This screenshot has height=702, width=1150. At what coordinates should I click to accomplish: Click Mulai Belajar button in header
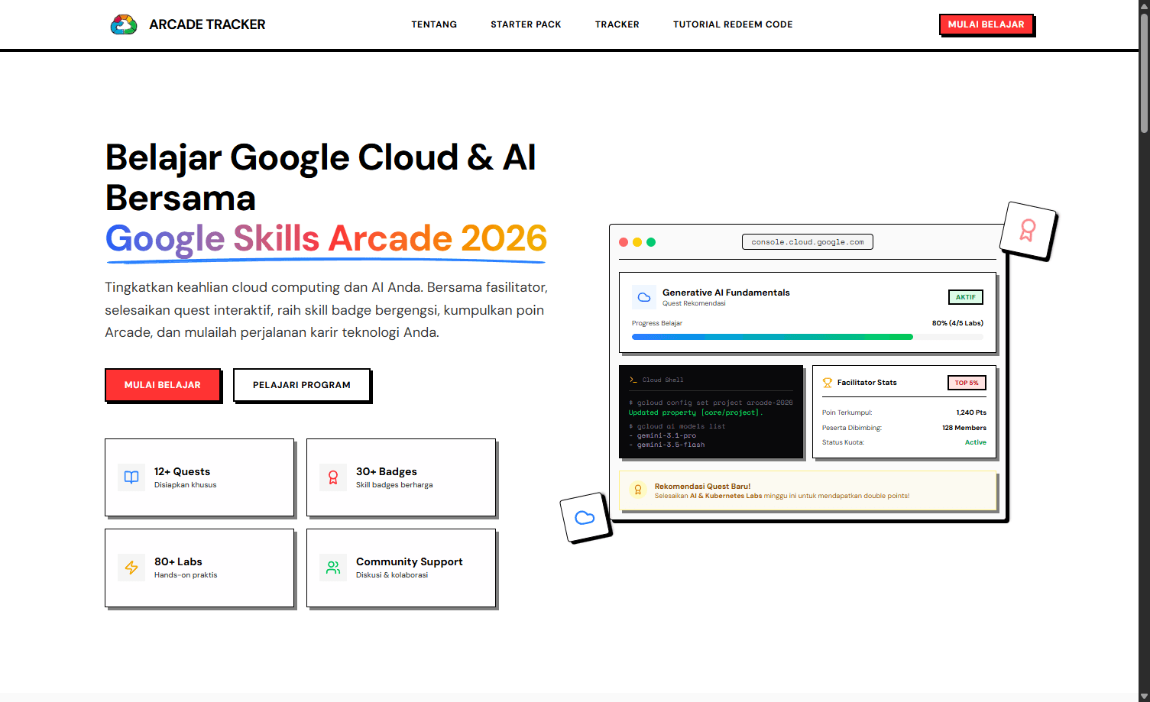pos(986,24)
